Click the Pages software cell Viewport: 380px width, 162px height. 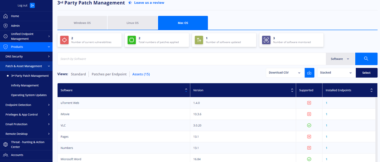124,136
